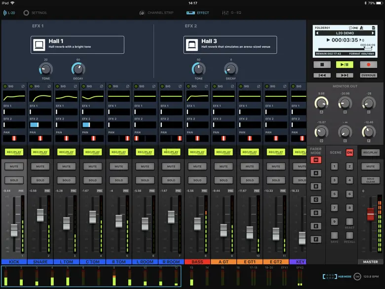
Task: Click the SOLO CLEAR button
Action: pos(370,180)
